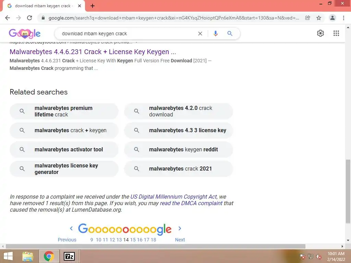Select related search 'malwarebytes 4.3 3 license key'

pos(178,130)
